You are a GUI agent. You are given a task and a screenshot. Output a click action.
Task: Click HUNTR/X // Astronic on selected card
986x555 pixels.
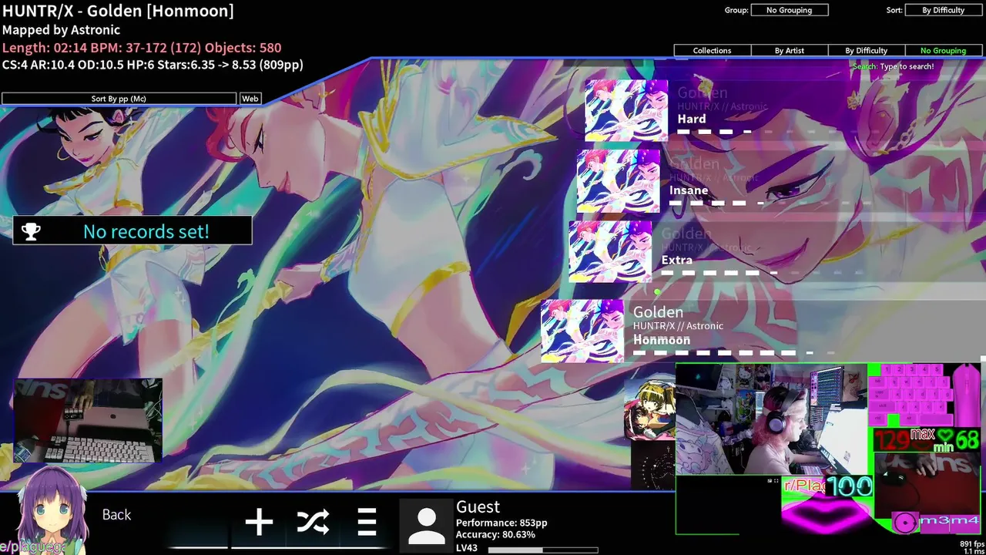678,326
